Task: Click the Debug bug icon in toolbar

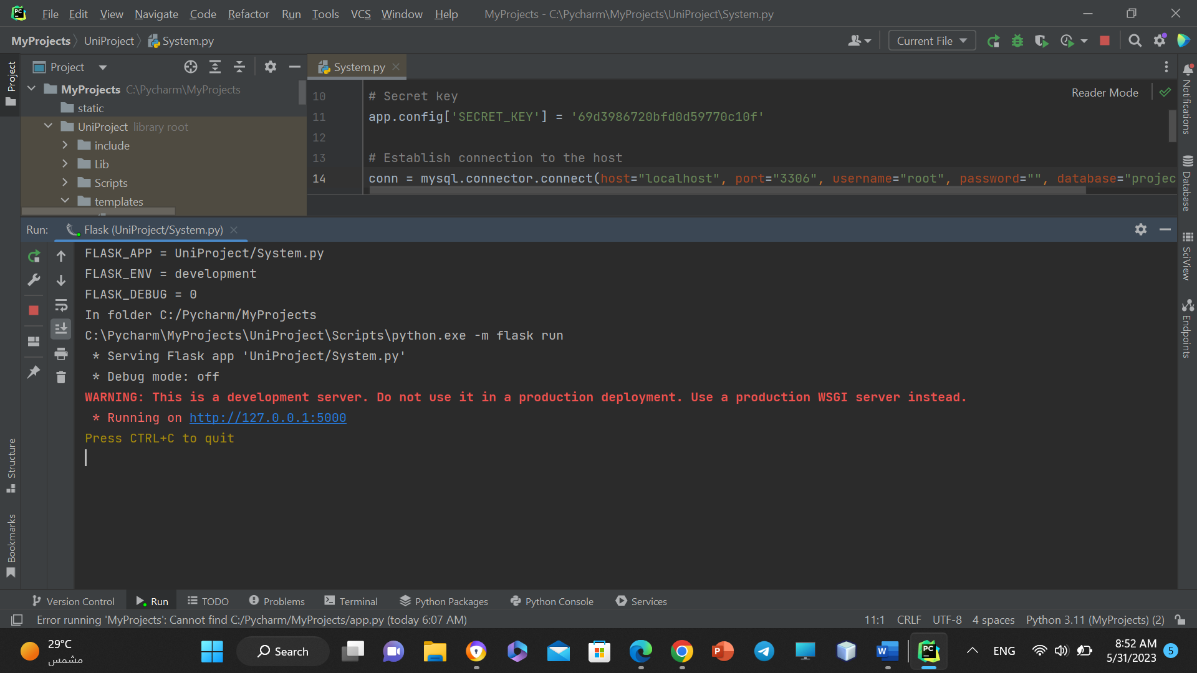Action: tap(1017, 41)
